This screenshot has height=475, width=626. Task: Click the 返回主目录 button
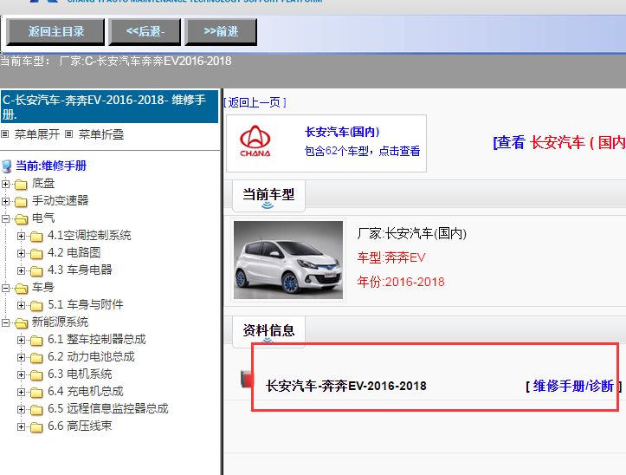click(x=56, y=31)
